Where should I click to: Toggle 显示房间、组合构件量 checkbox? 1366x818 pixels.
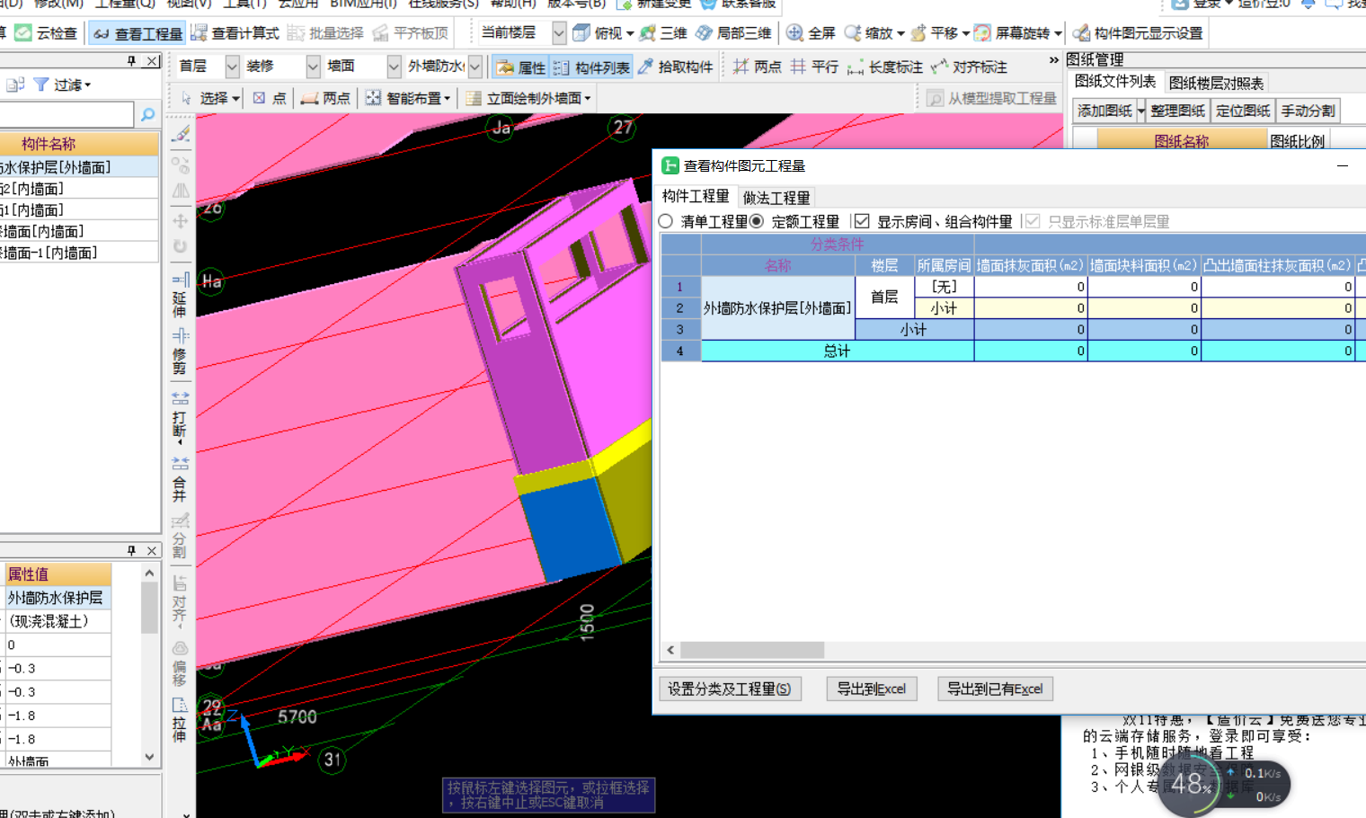(862, 221)
